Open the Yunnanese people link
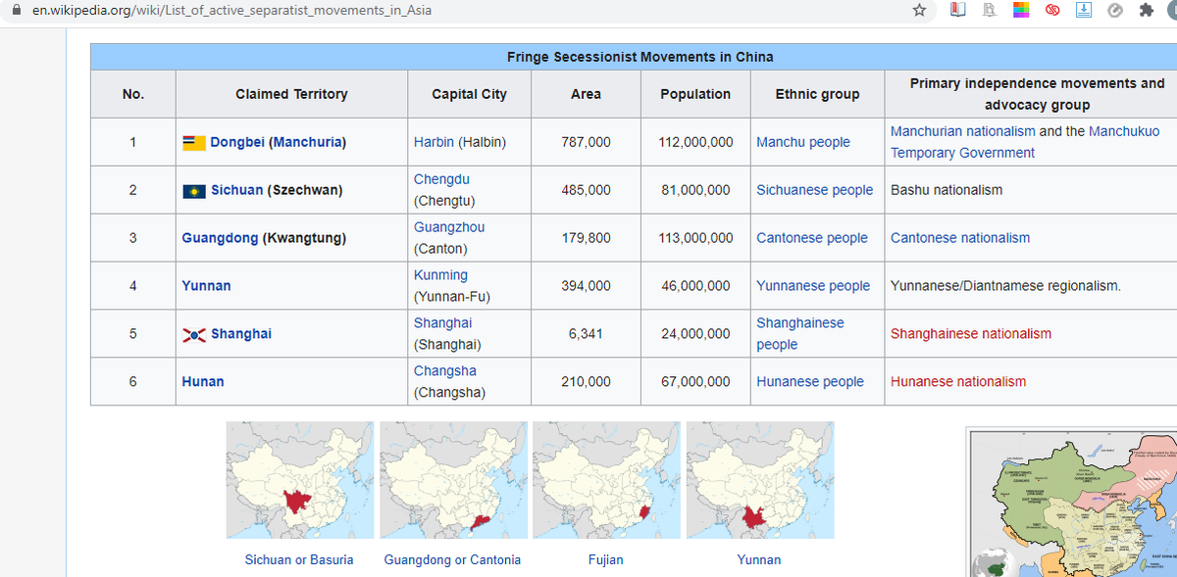 tap(813, 286)
